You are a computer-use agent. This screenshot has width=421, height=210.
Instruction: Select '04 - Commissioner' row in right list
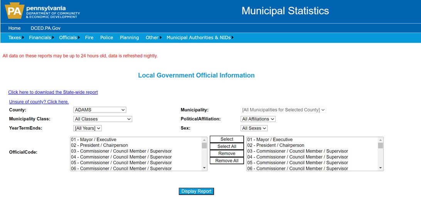pyautogui.click(x=312, y=157)
